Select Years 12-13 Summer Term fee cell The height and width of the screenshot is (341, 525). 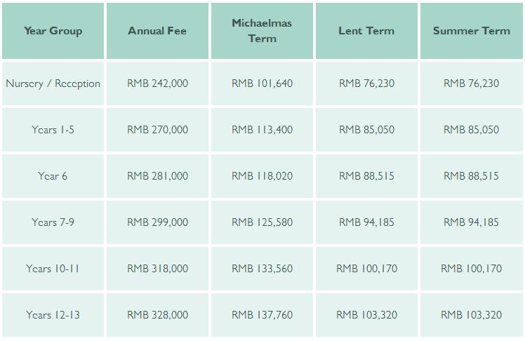pyautogui.click(x=471, y=315)
